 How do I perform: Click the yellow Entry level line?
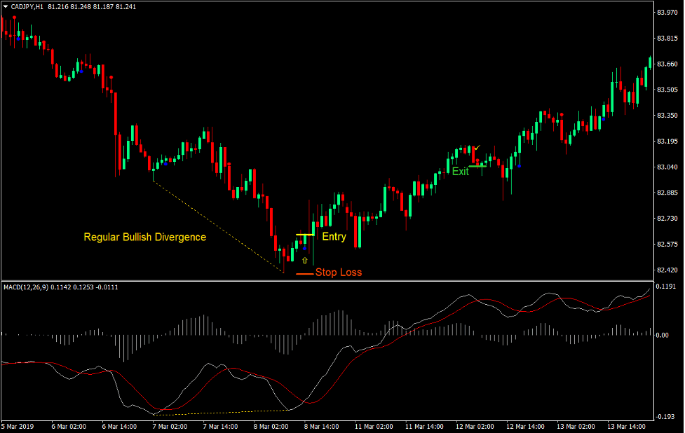(304, 234)
